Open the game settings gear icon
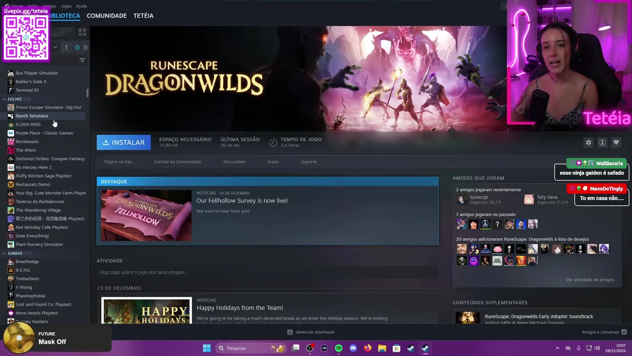The width and height of the screenshot is (632, 356). pyautogui.click(x=588, y=142)
